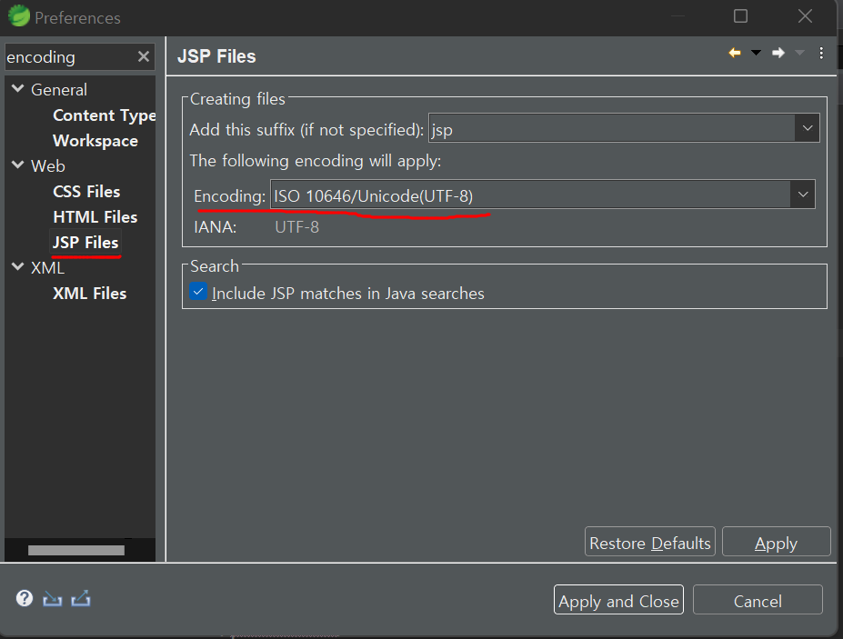Maximize the Preferences window

(x=740, y=16)
